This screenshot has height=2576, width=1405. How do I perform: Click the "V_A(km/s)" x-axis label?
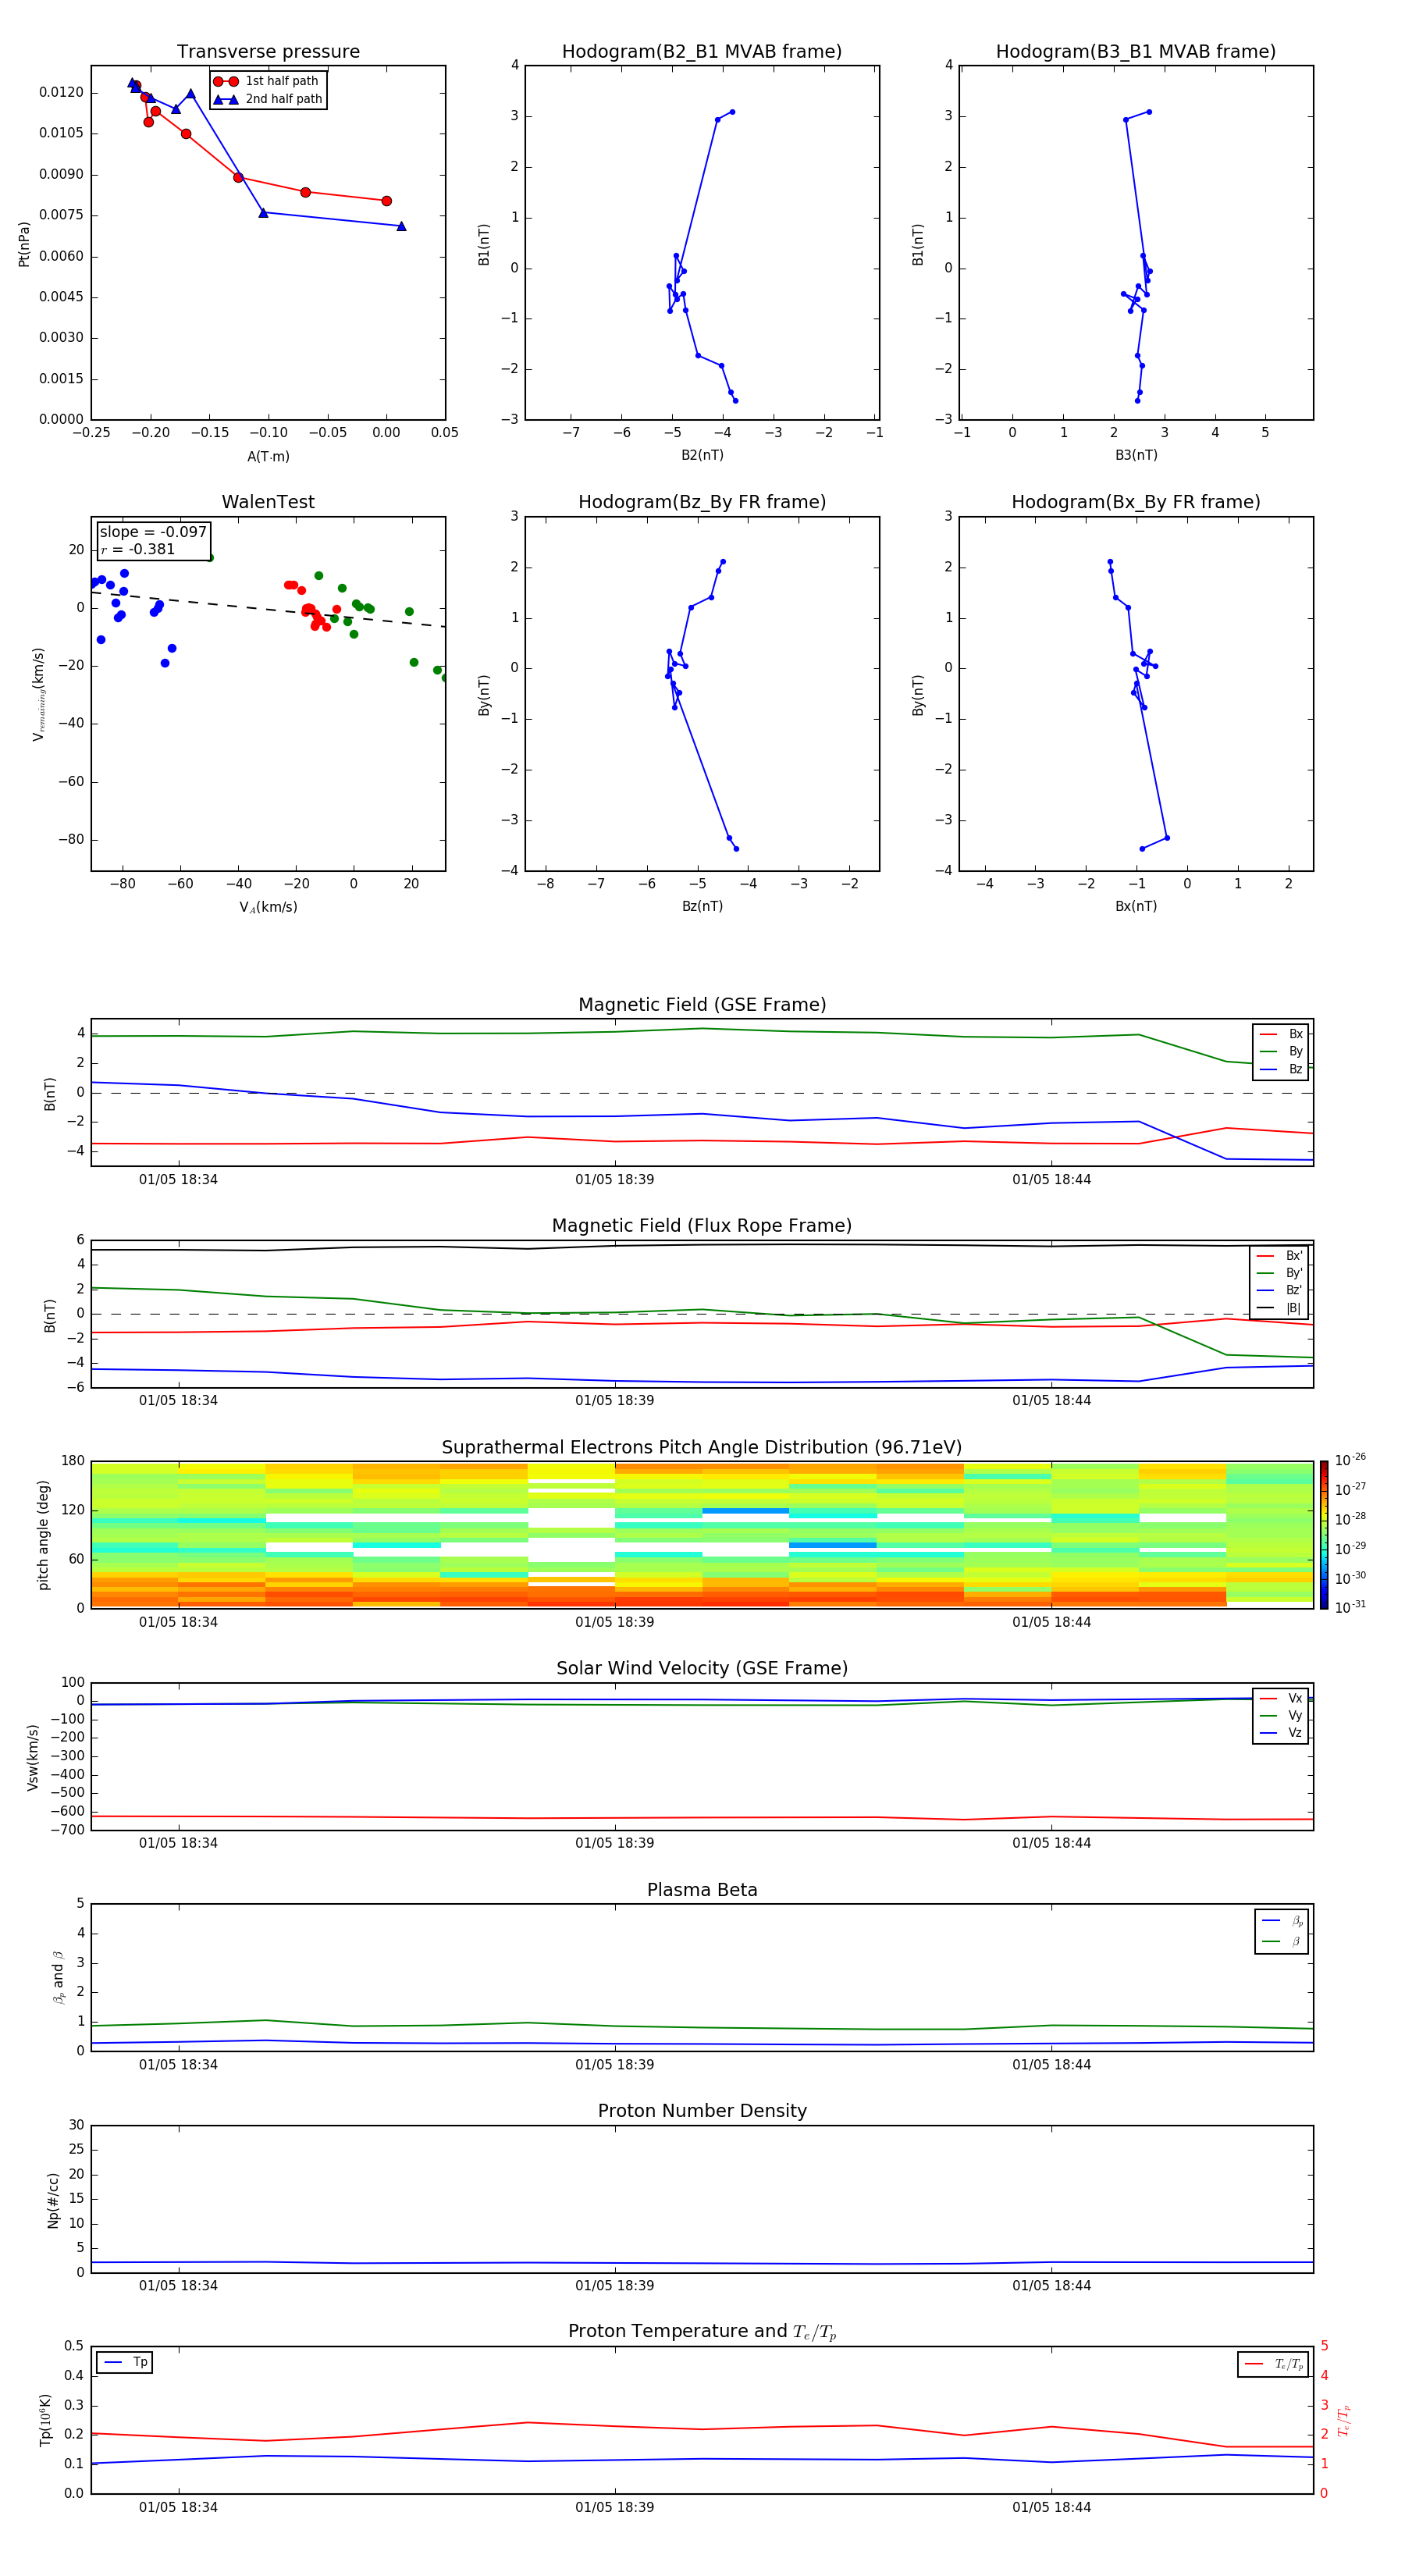pos(268,907)
